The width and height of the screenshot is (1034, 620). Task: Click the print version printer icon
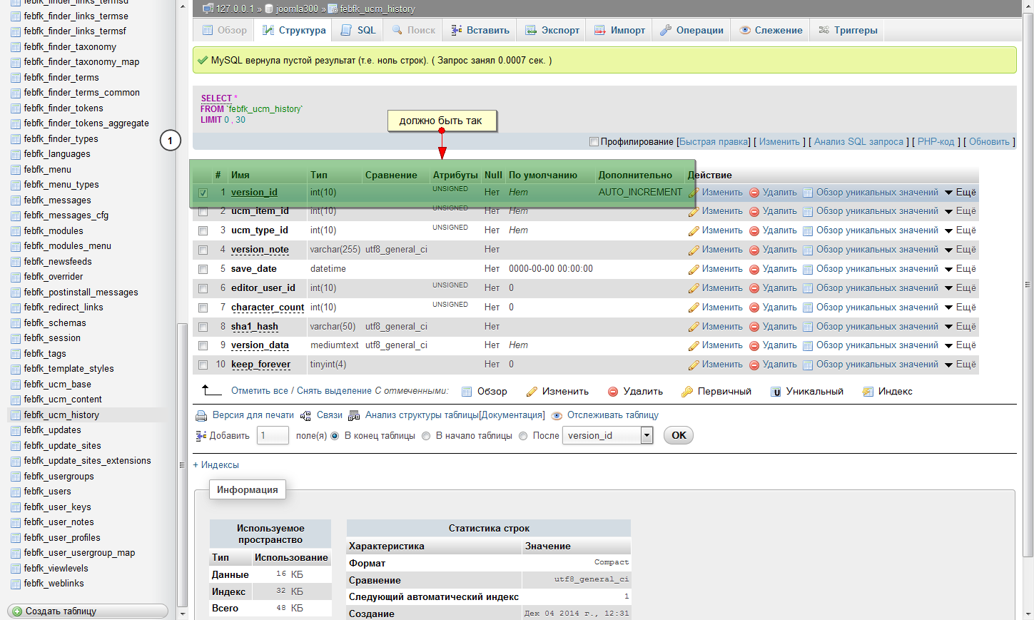201,415
